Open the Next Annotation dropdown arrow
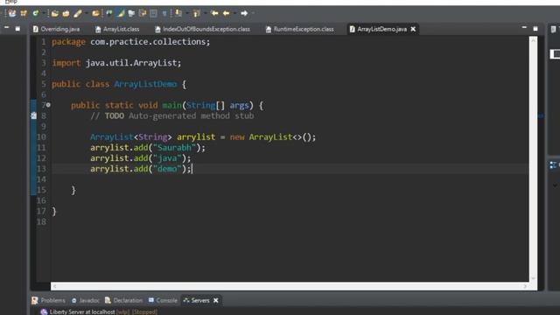The image size is (560, 315). coord(187,13)
